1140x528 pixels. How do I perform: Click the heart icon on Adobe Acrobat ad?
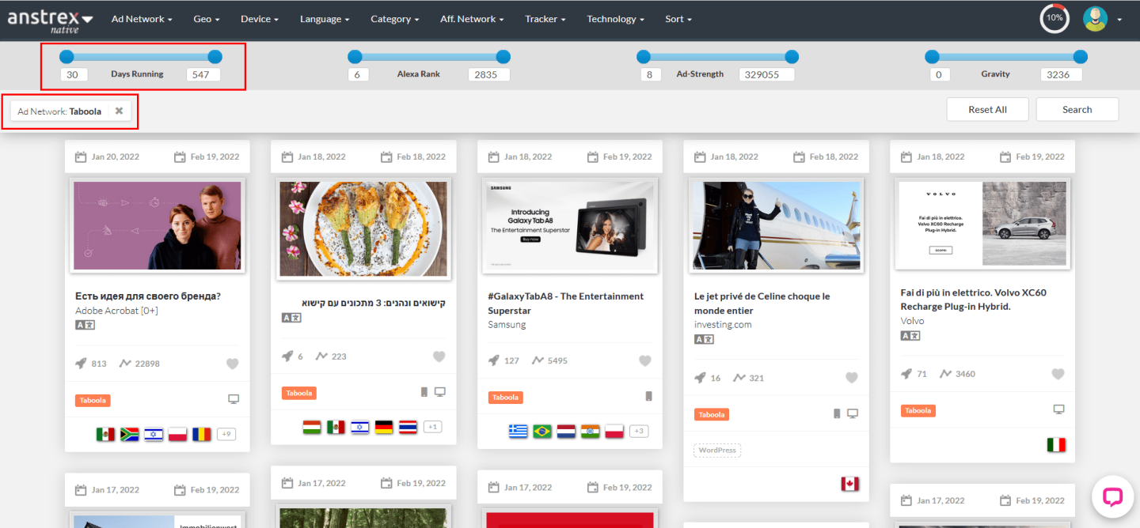(232, 364)
